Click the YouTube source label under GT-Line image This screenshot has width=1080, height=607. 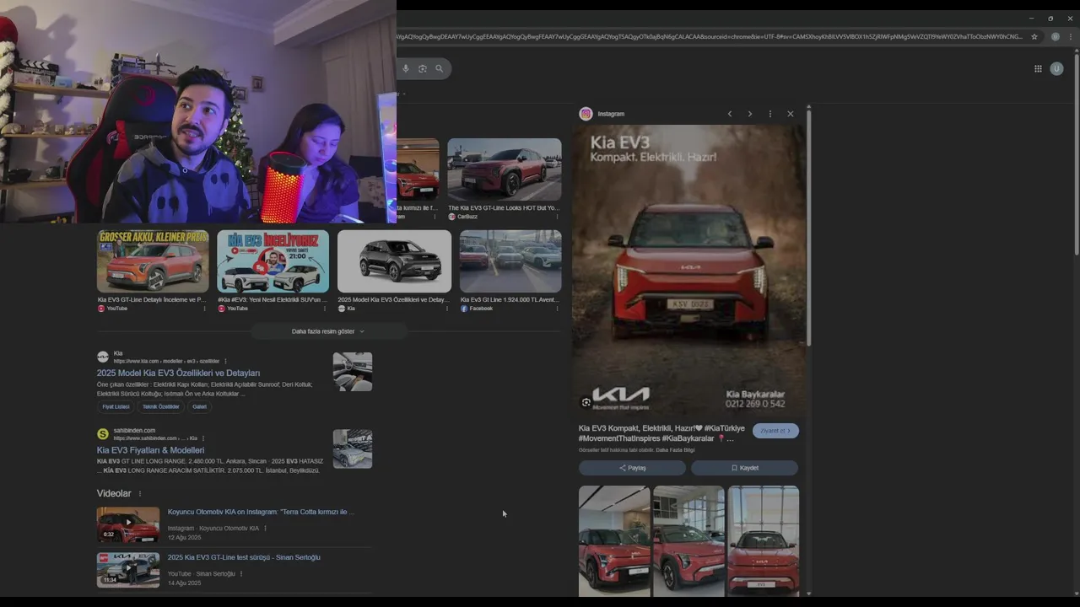coord(117,309)
